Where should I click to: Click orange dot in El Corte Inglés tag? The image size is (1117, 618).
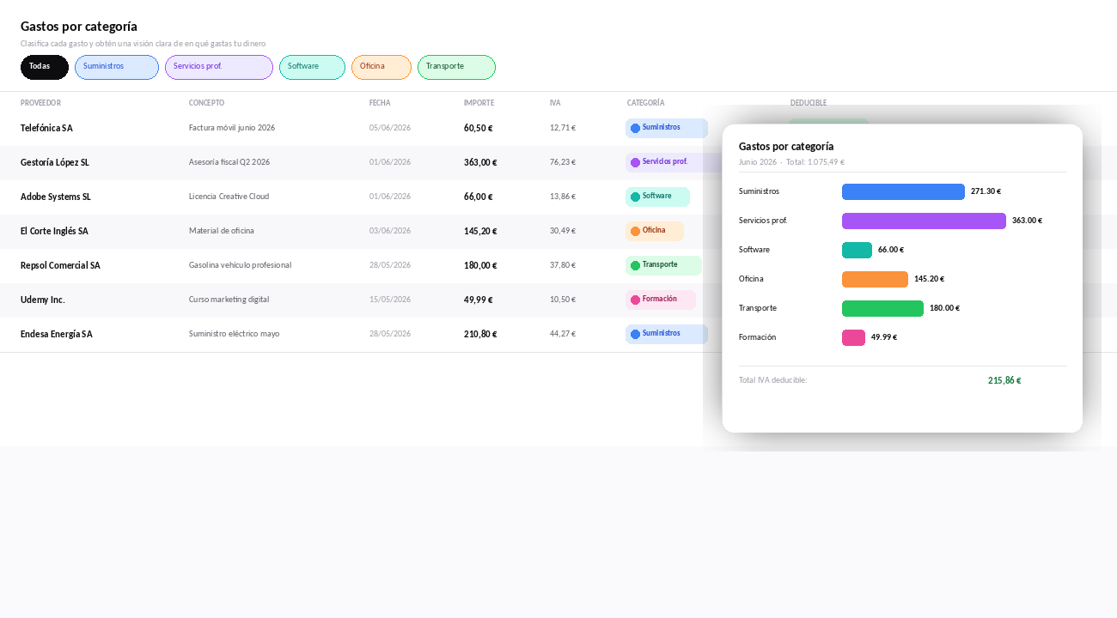(x=635, y=231)
